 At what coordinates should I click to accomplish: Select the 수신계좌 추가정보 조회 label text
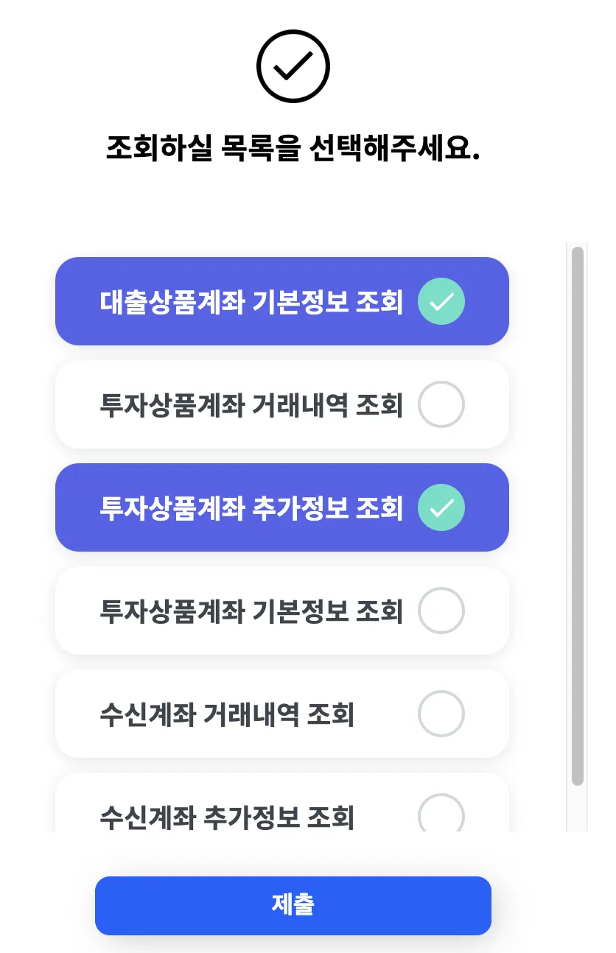coord(227,817)
